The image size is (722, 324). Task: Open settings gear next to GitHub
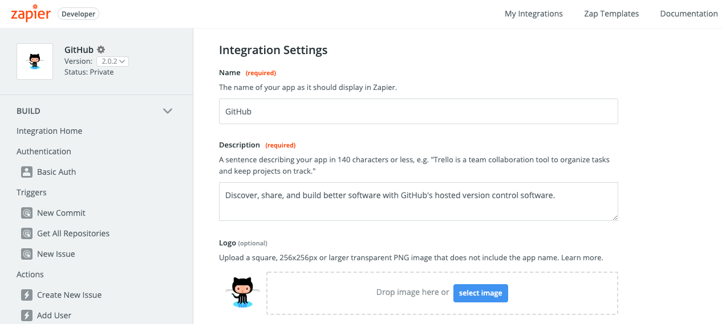101,50
